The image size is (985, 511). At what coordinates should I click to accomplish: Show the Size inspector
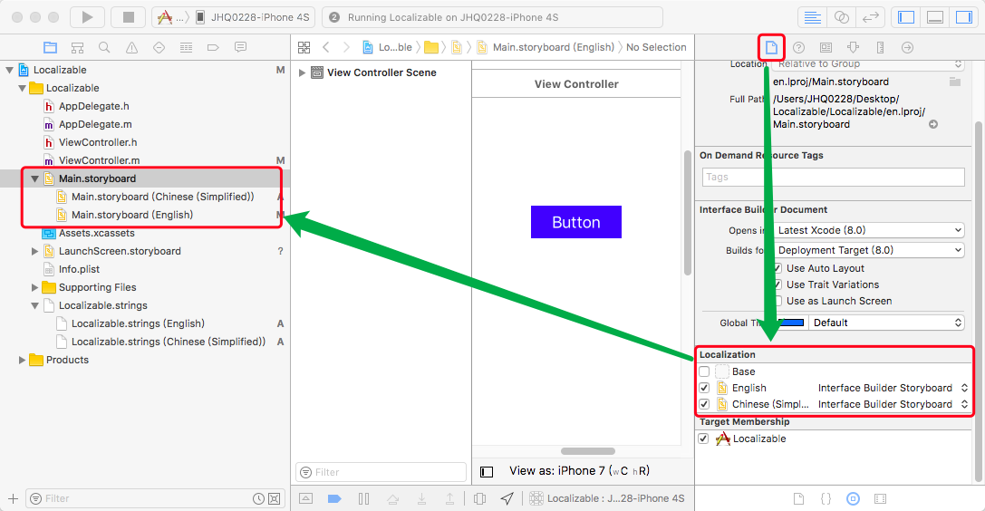point(880,47)
